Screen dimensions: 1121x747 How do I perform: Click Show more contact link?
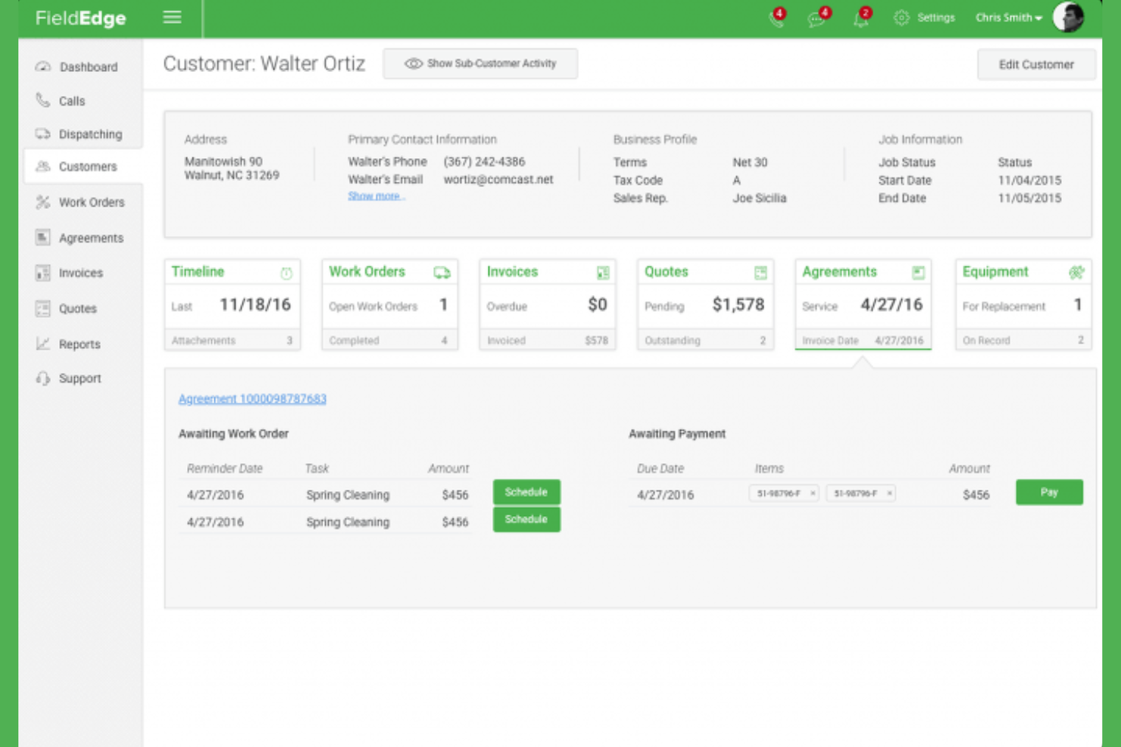[376, 196]
